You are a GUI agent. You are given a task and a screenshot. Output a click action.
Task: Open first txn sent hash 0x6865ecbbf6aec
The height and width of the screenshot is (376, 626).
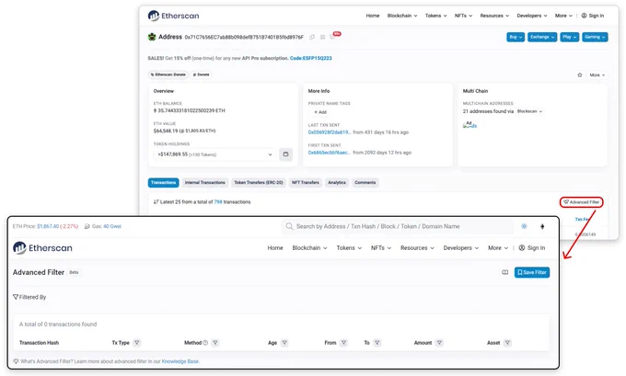point(329,153)
